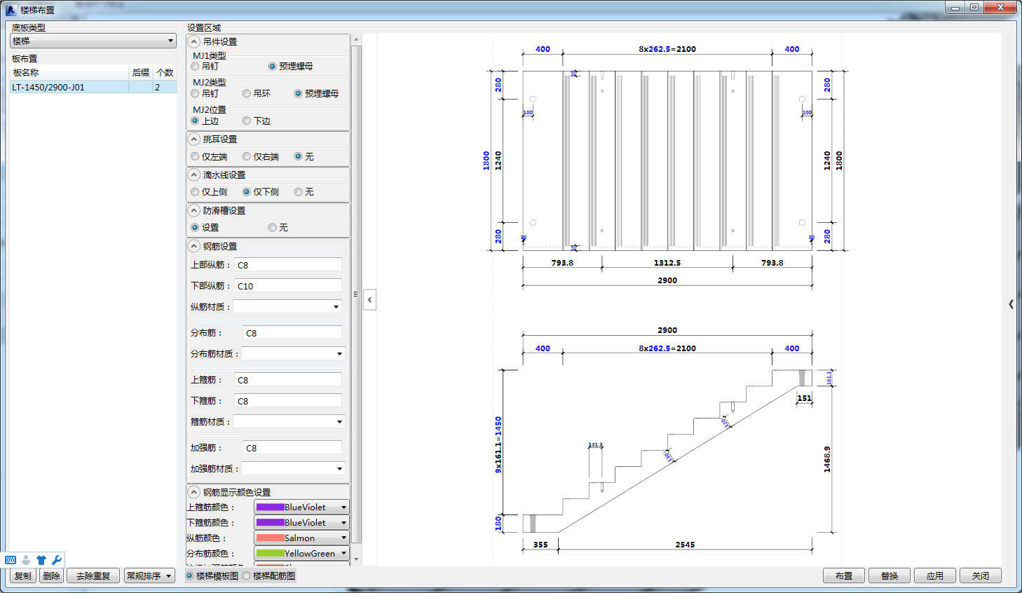Screen dimensions: 1022x593
Task: Open the 纵筋材质 dropdown
Action: click(x=287, y=307)
